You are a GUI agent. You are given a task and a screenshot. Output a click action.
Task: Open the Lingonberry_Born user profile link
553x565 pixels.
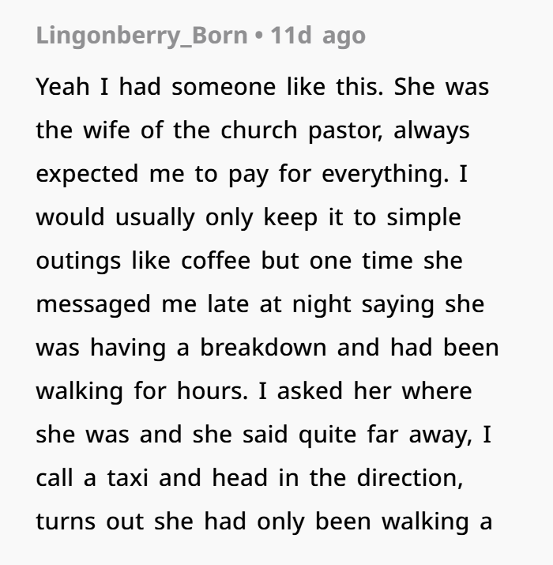tap(141, 36)
